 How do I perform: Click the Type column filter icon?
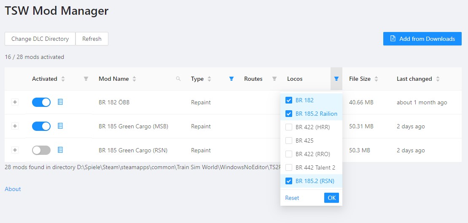(x=231, y=79)
